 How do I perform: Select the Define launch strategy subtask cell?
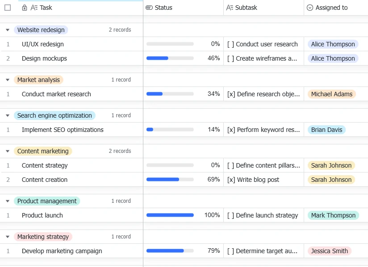point(264,215)
